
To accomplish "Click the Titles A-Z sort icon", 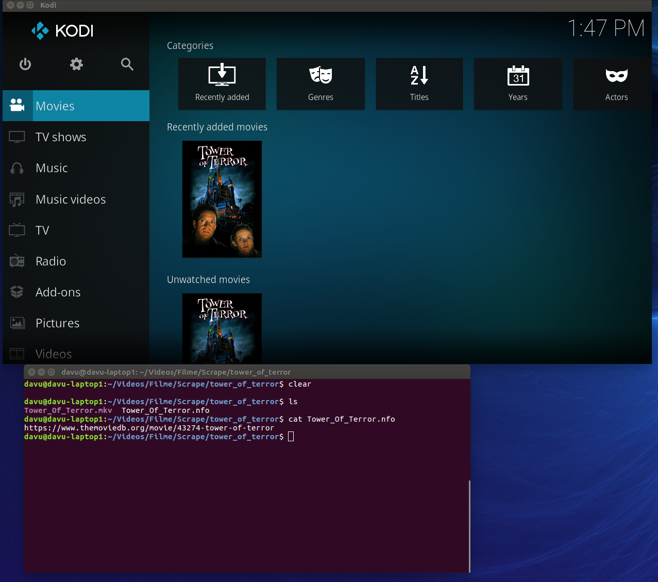I will pyautogui.click(x=419, y=75).
